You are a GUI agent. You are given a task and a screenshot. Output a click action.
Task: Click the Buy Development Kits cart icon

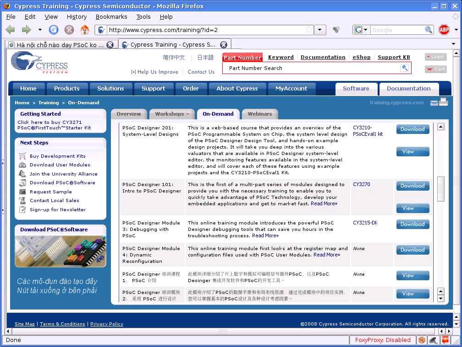point(22,156)
